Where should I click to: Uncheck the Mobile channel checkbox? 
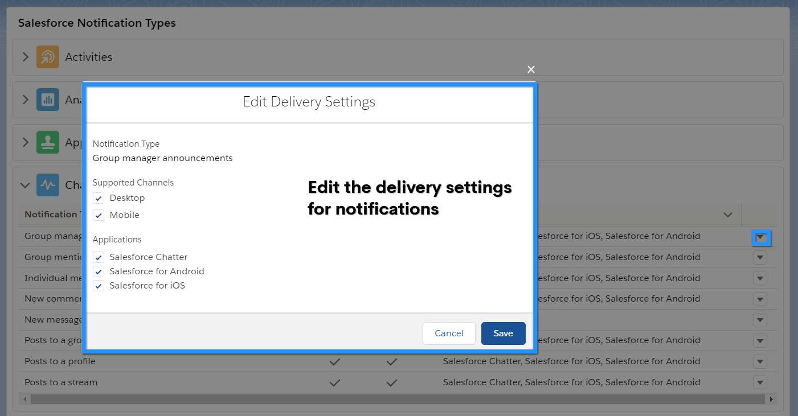(x=99, y=215)
